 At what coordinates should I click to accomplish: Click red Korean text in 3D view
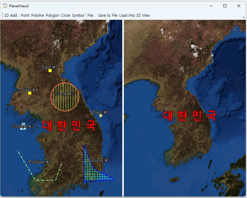point(190,116)
